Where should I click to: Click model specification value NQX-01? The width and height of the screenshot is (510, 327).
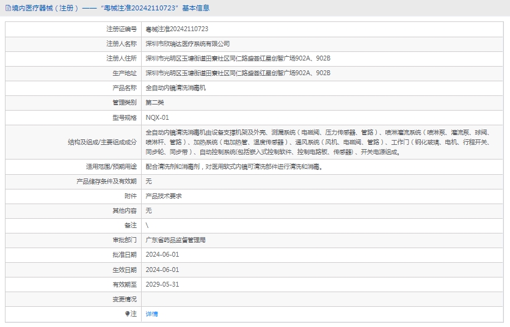[157, 117]
